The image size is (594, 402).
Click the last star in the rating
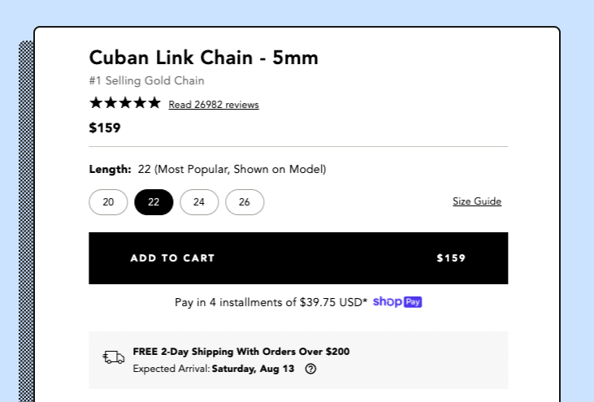[x=154, y=103]
